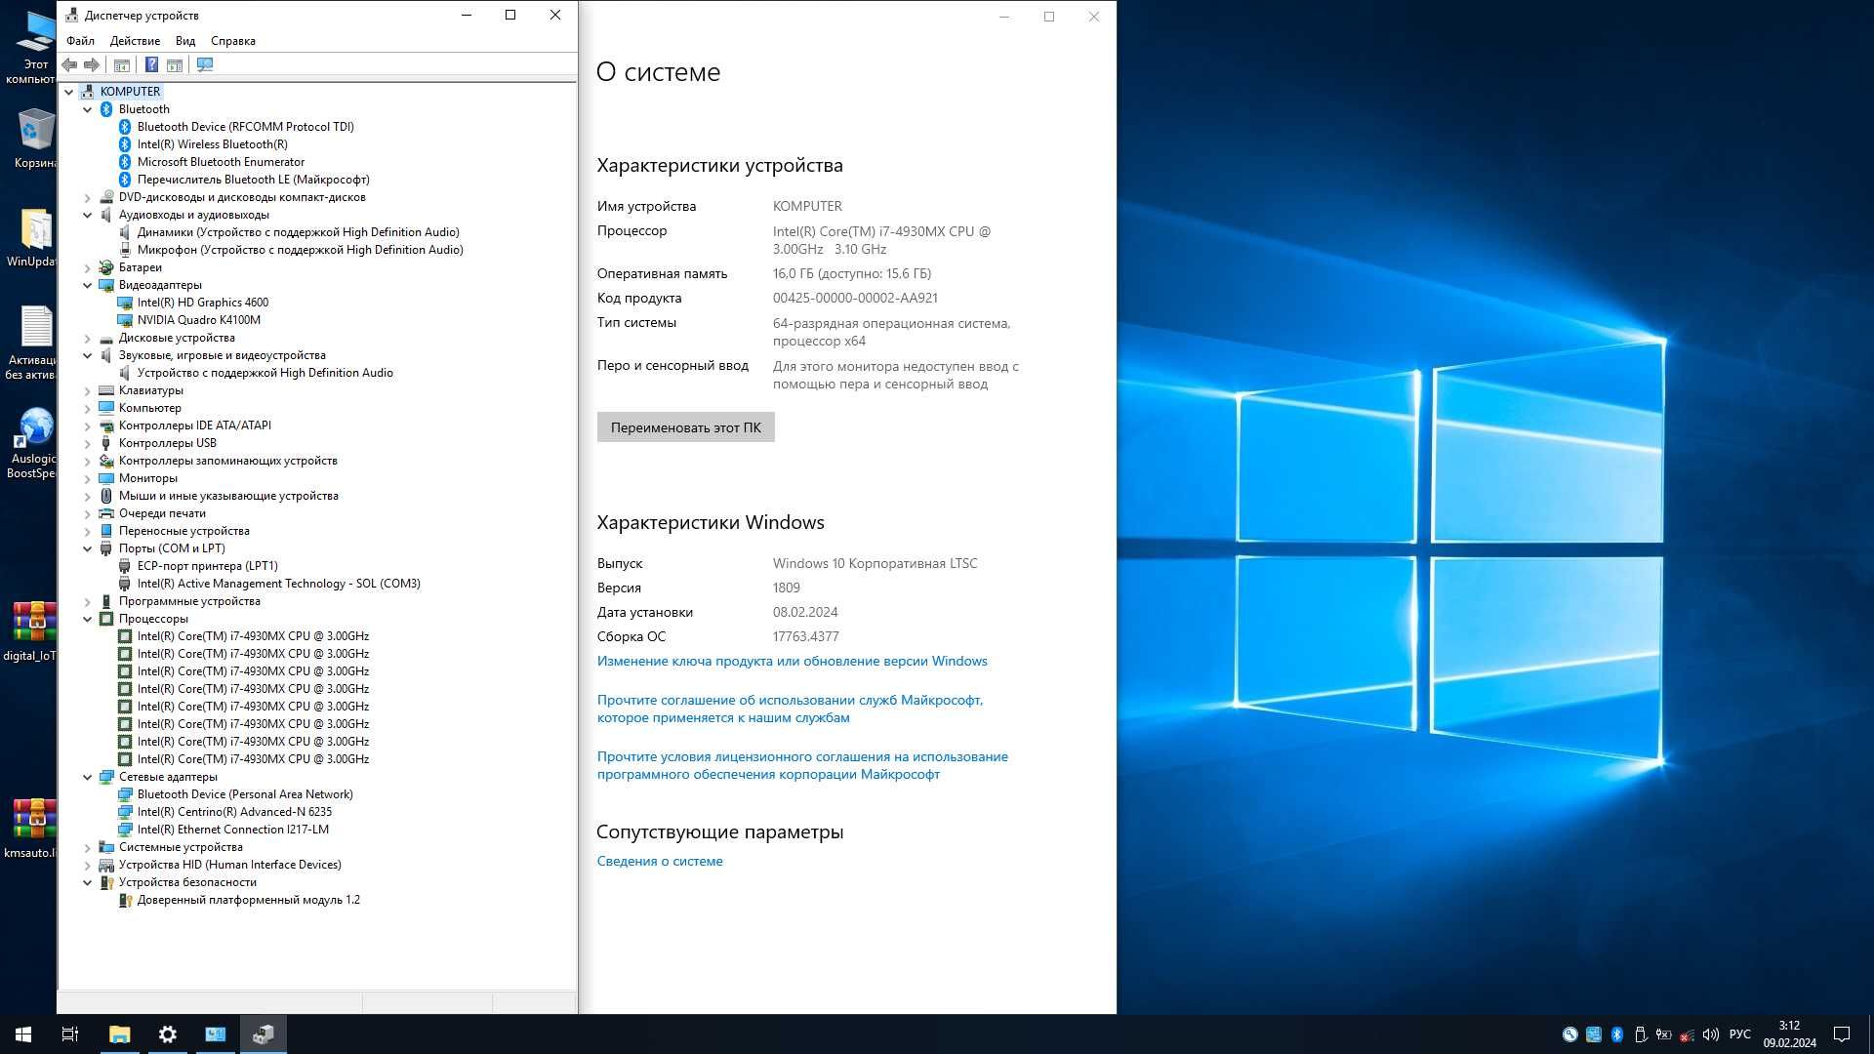Click the network status icon in tray
Image resolution: width=1874 pixels, height=1054 pixels.
click(1687, 1034)
